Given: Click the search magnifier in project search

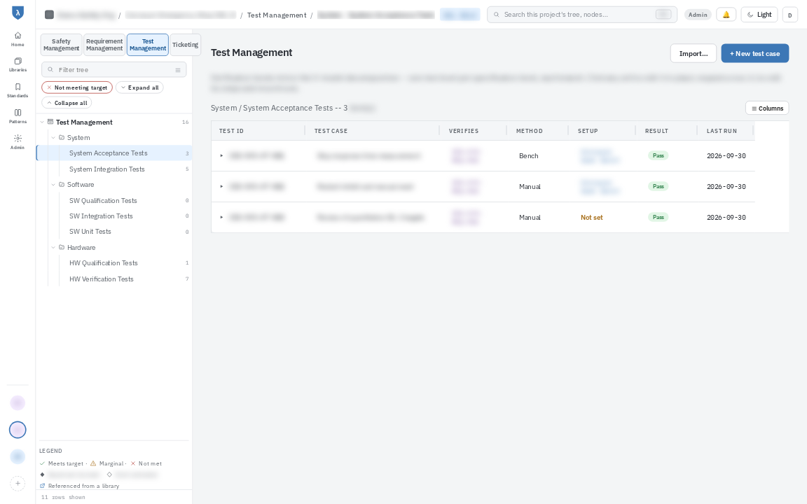Looking at the screenshot, I should pos(497,15).
